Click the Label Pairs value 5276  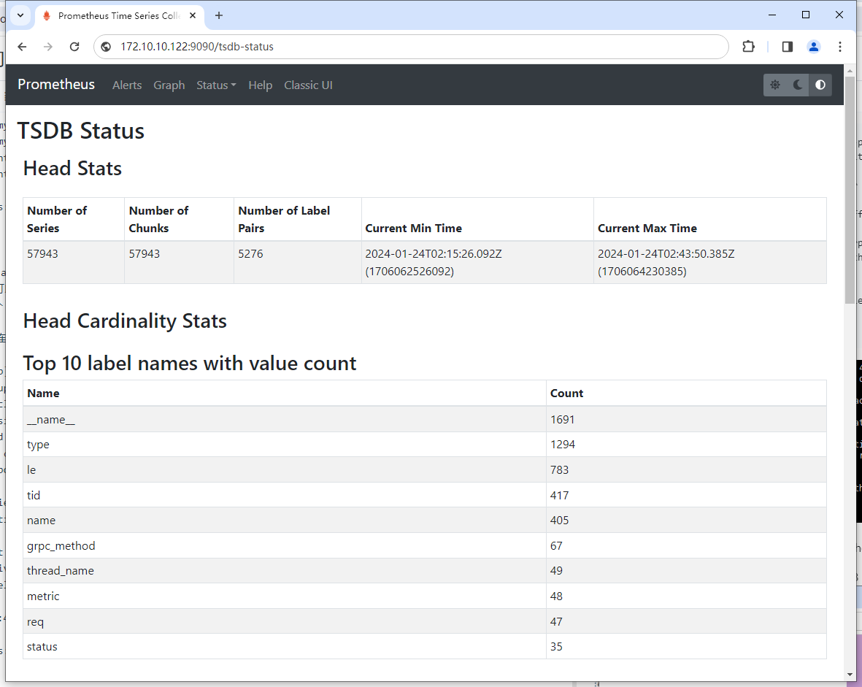(250, 253)
